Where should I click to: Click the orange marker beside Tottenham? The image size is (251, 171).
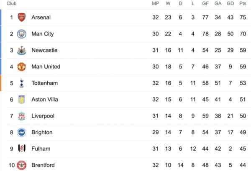(1, 83)
